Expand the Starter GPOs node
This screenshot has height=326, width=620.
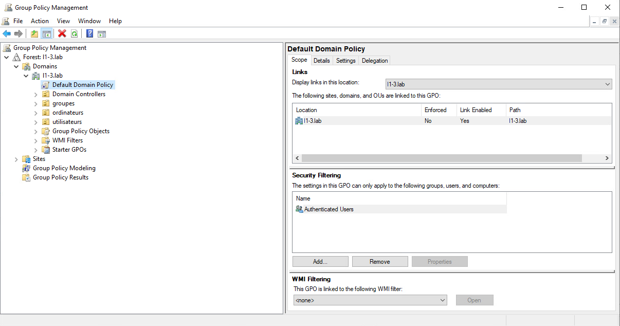(x=35, y=150)
